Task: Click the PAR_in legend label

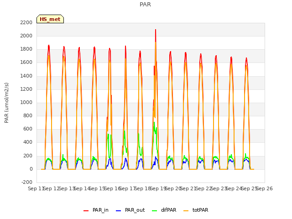Action: (x=100, y=210)
